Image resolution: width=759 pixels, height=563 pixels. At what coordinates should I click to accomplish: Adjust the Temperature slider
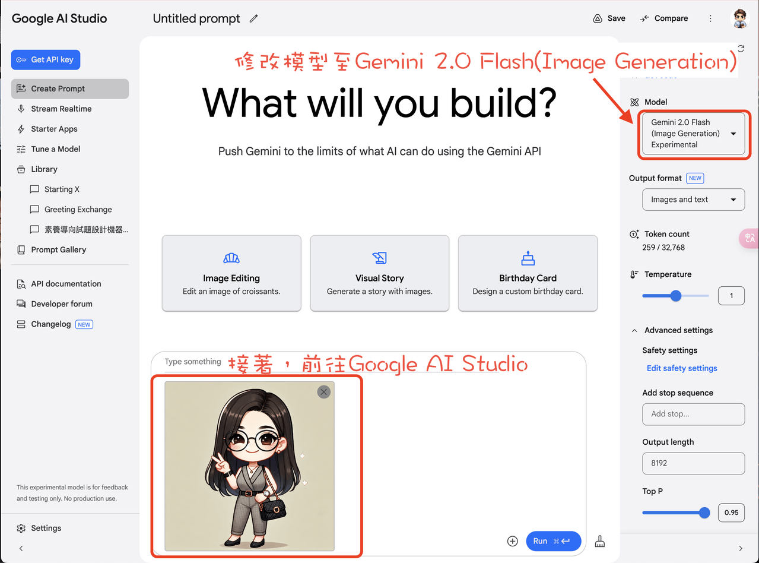(x=676, y=296)
